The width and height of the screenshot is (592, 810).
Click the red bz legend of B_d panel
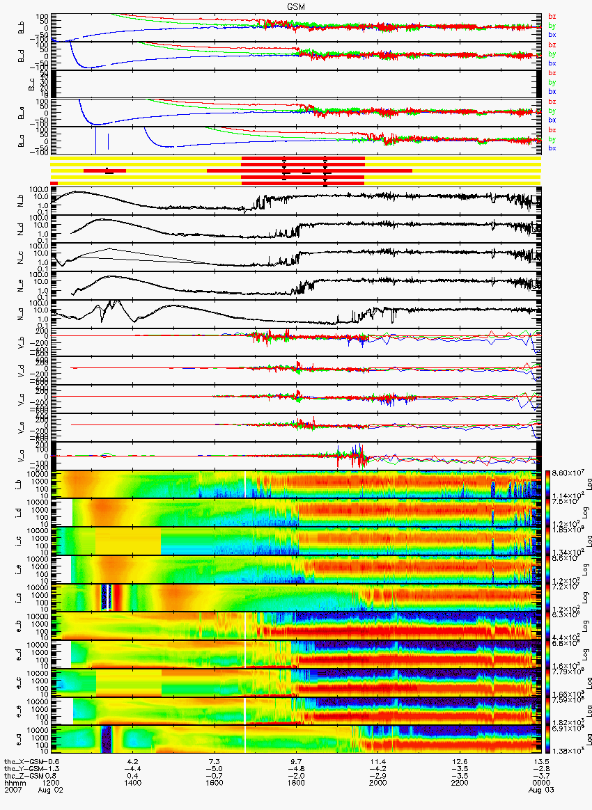click(552, 45)
